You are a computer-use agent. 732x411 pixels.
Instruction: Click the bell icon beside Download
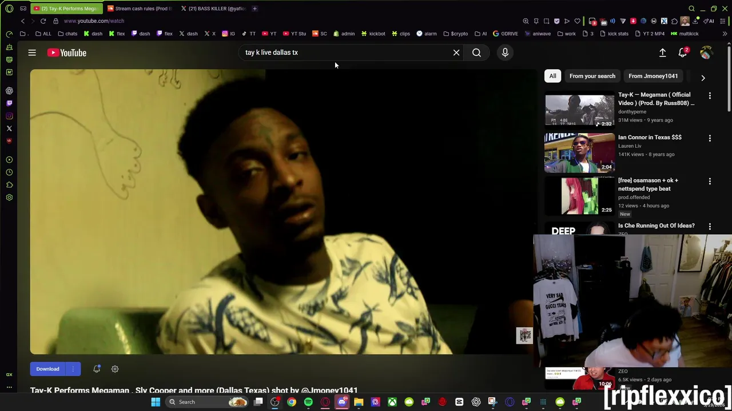(97, 369)
